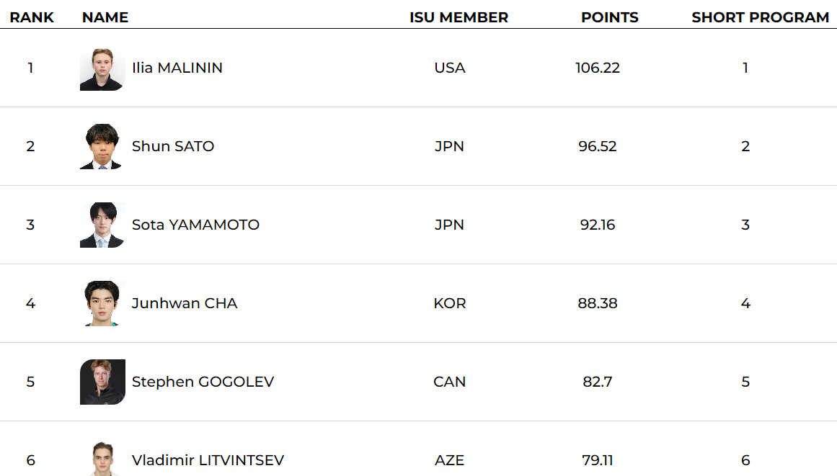Open the Vladimir LITVINTSEV name link
The width and height of the screenshot is (837, 476).
pyautogui.click(x=208, y=460)
